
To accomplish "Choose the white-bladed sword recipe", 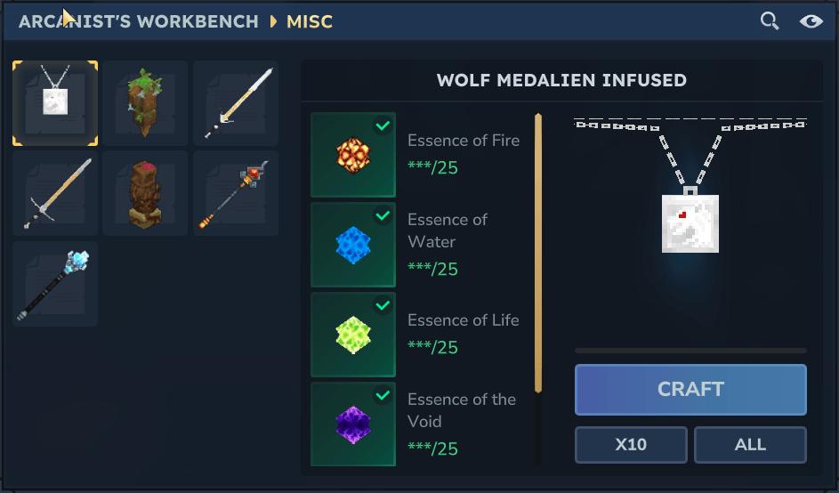I will [236, 103].
